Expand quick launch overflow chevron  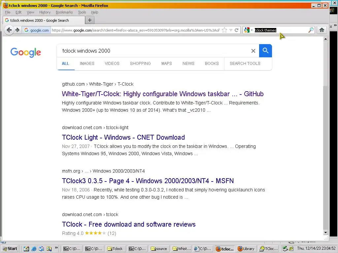[x=56, y=247]
